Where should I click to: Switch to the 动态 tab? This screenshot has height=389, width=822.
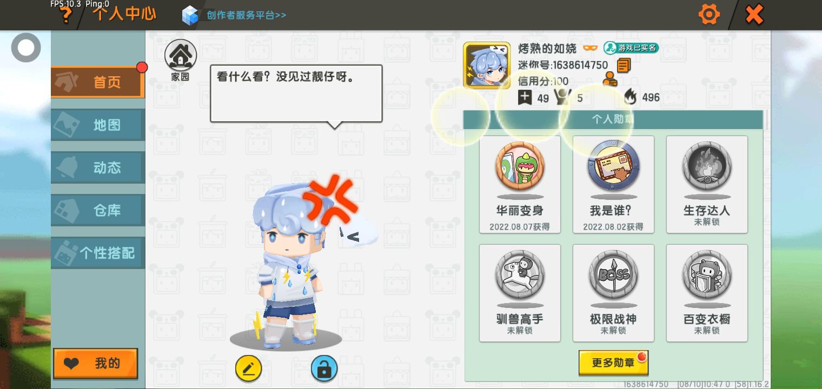(x=97, y=167)
